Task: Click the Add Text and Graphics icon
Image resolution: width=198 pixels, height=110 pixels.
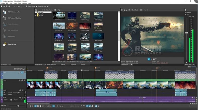Action: [4, 18]
